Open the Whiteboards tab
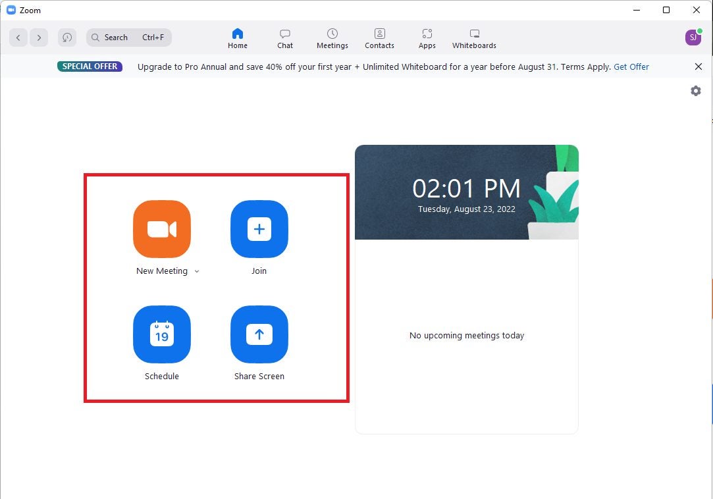This screenshot has height=499, width=713. 474,39
